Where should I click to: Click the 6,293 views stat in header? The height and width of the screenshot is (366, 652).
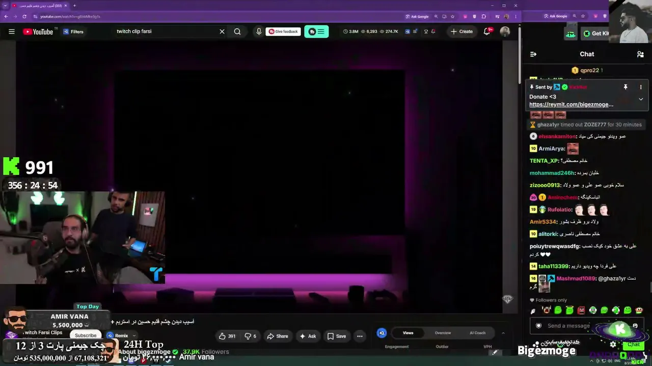[x=369, y=32]
